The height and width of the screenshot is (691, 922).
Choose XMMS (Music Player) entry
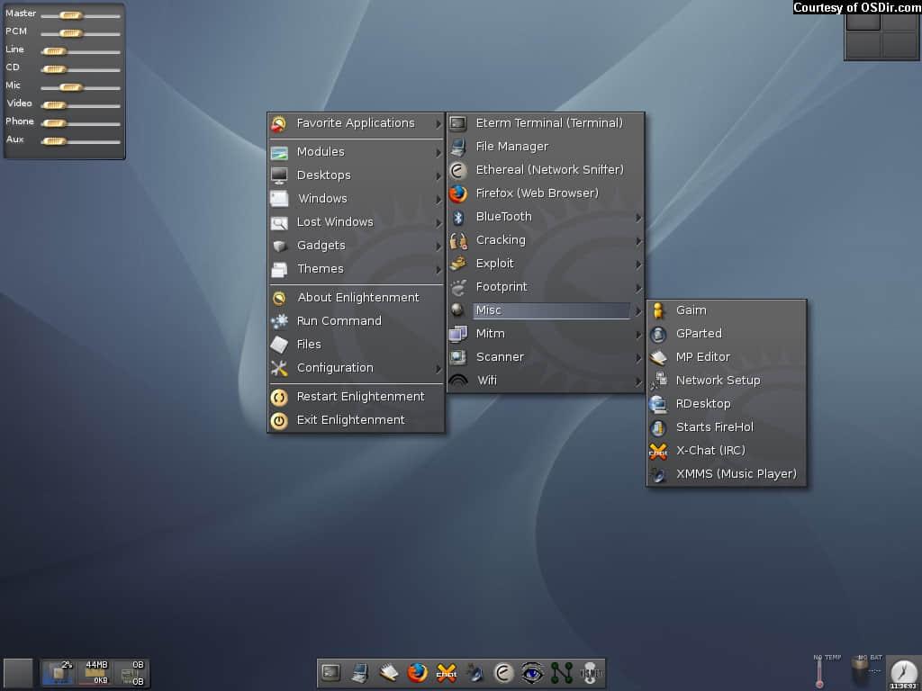(735, 474)
